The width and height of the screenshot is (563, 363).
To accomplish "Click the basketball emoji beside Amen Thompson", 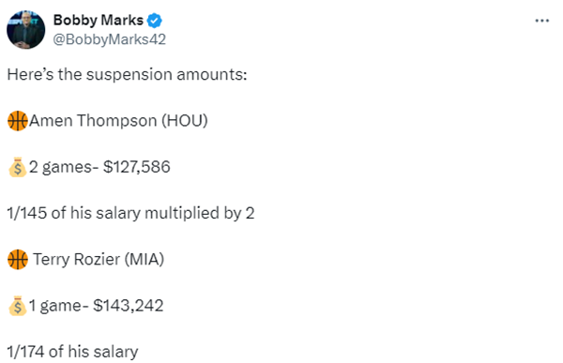I will tap(18, 121).
